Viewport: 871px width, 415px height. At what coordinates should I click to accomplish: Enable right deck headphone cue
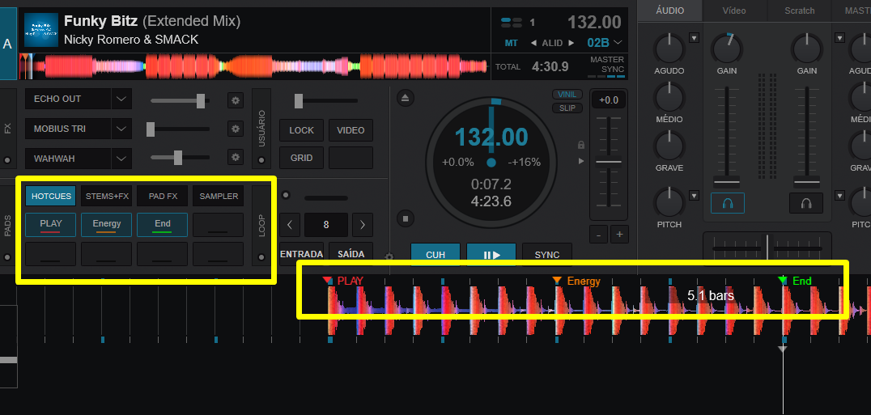point(806,203)
